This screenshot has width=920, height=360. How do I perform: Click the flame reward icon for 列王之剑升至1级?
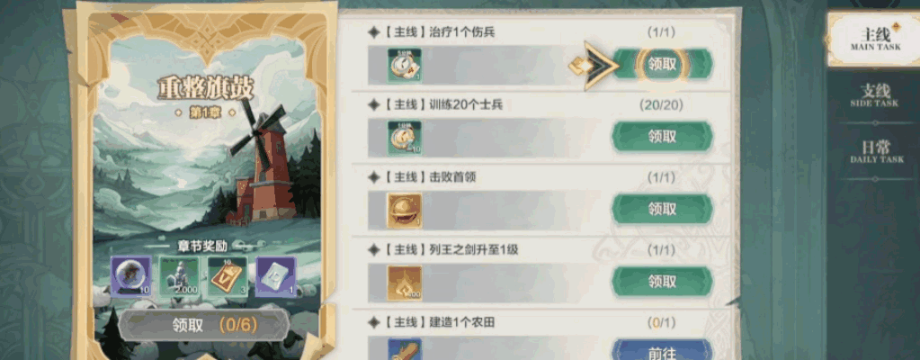(405, 283)
